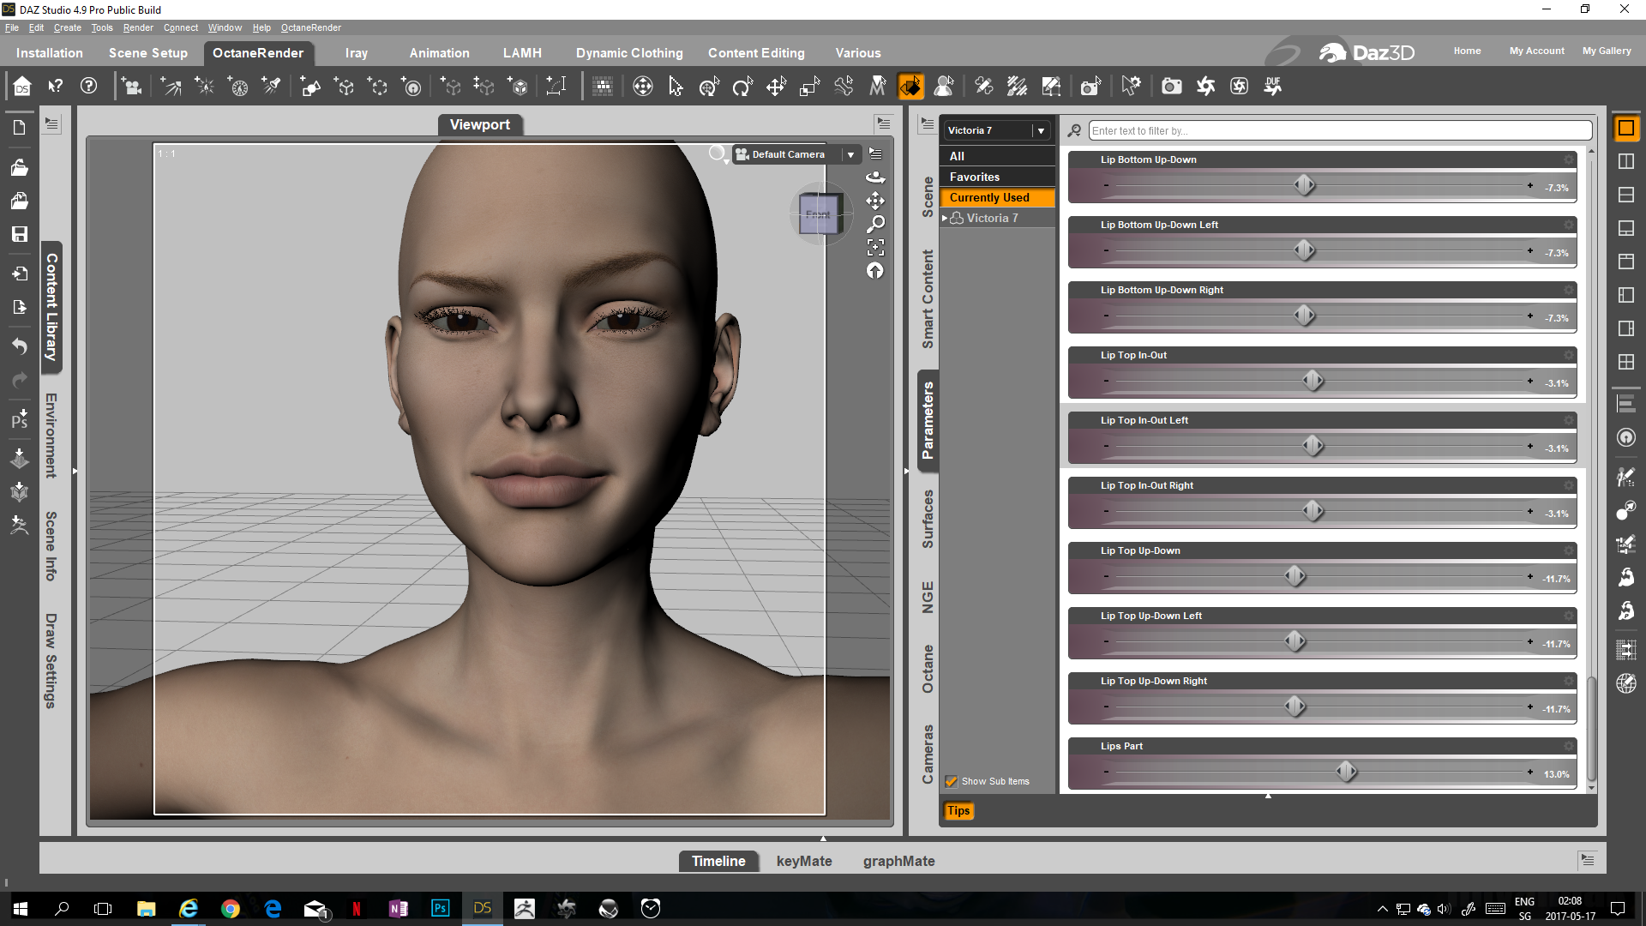Click the Lips Part slider handle

(1346, 771)
